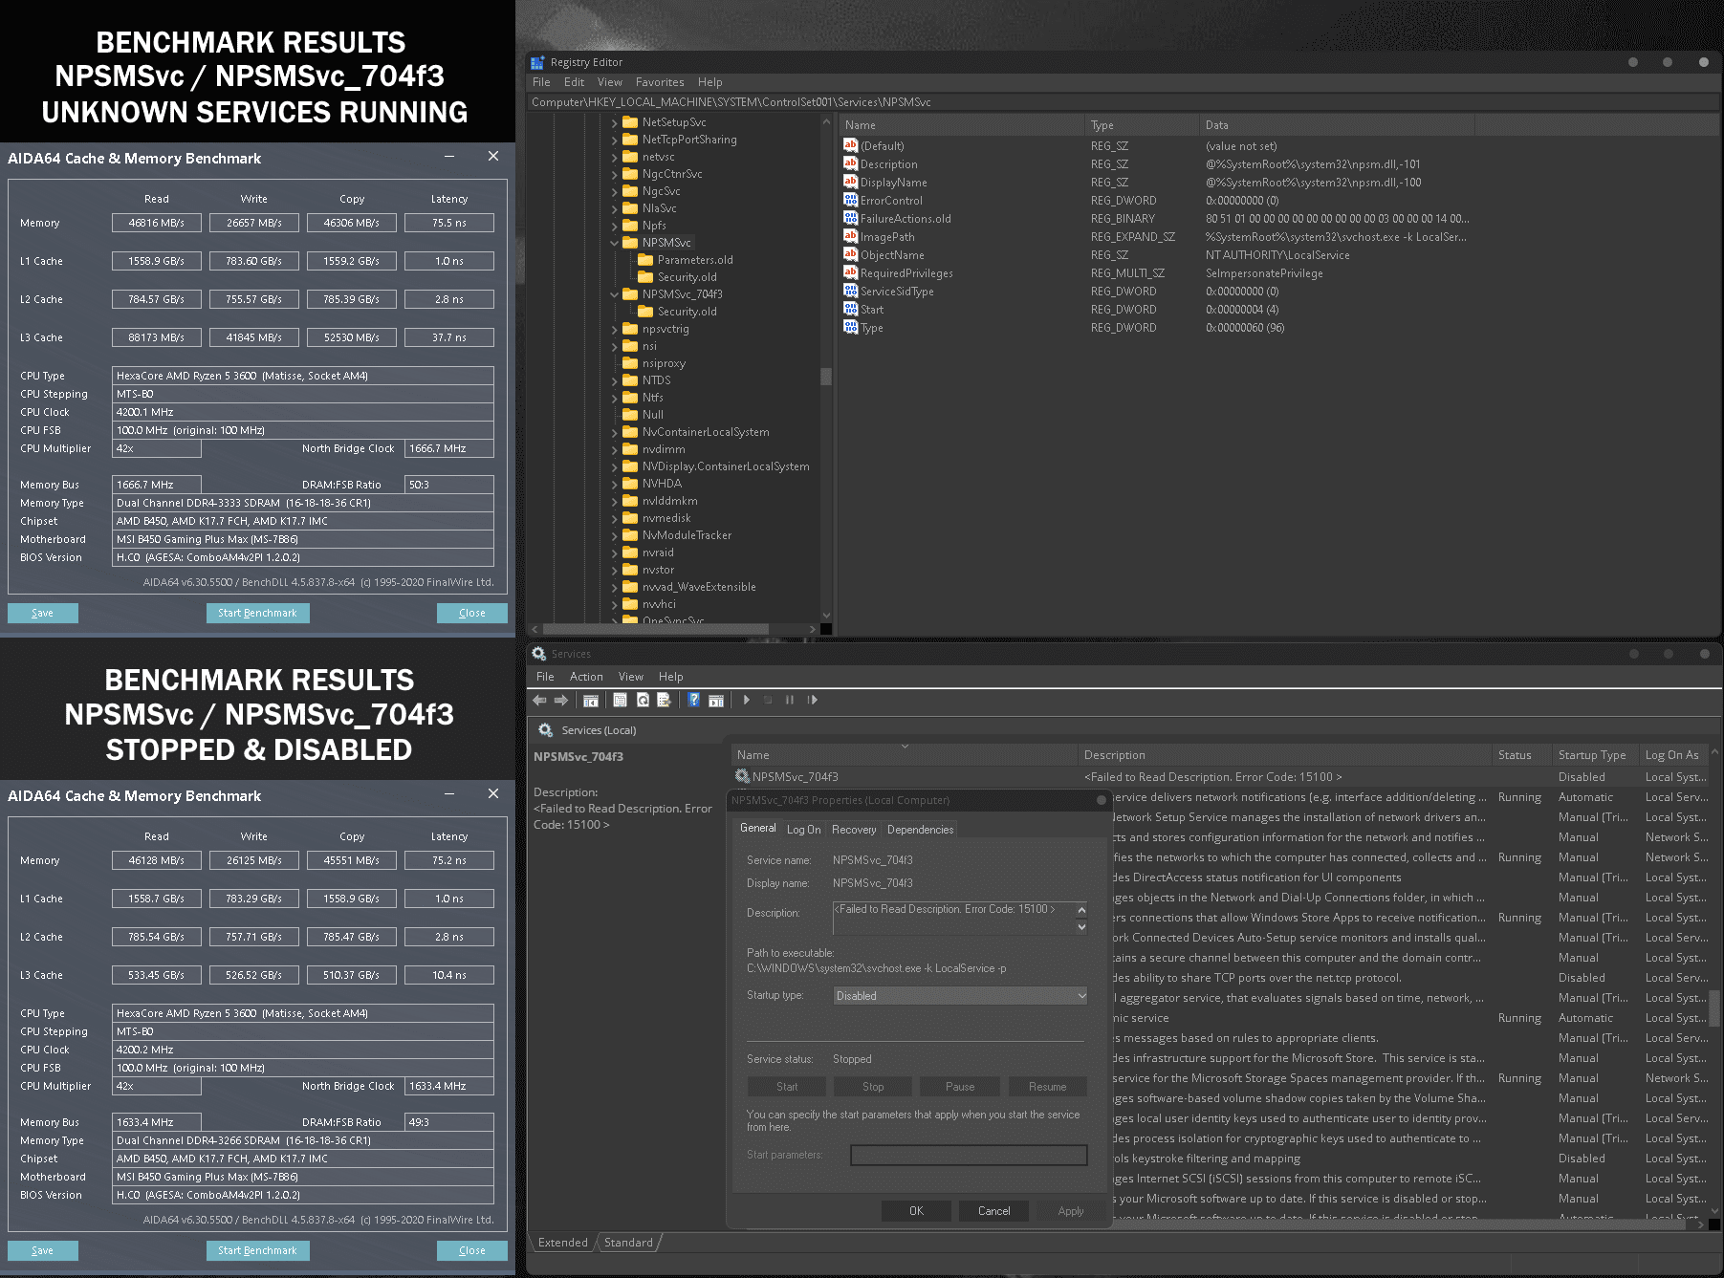
Task: Click the registry tree vertical scrollbar
Action: tap(826, 376)
